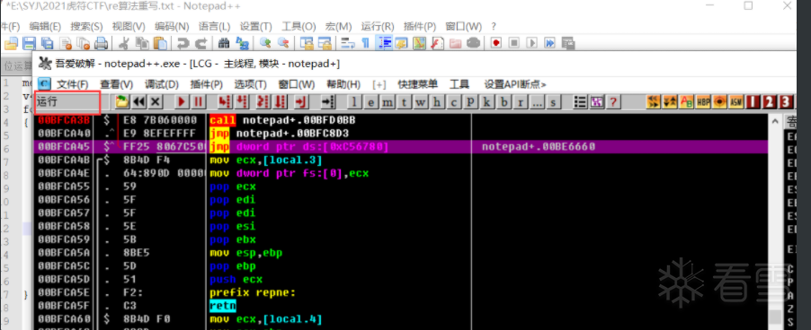Click the Step into icon
The height and width of the screenshot is (330, 811).
pos(225,102)
